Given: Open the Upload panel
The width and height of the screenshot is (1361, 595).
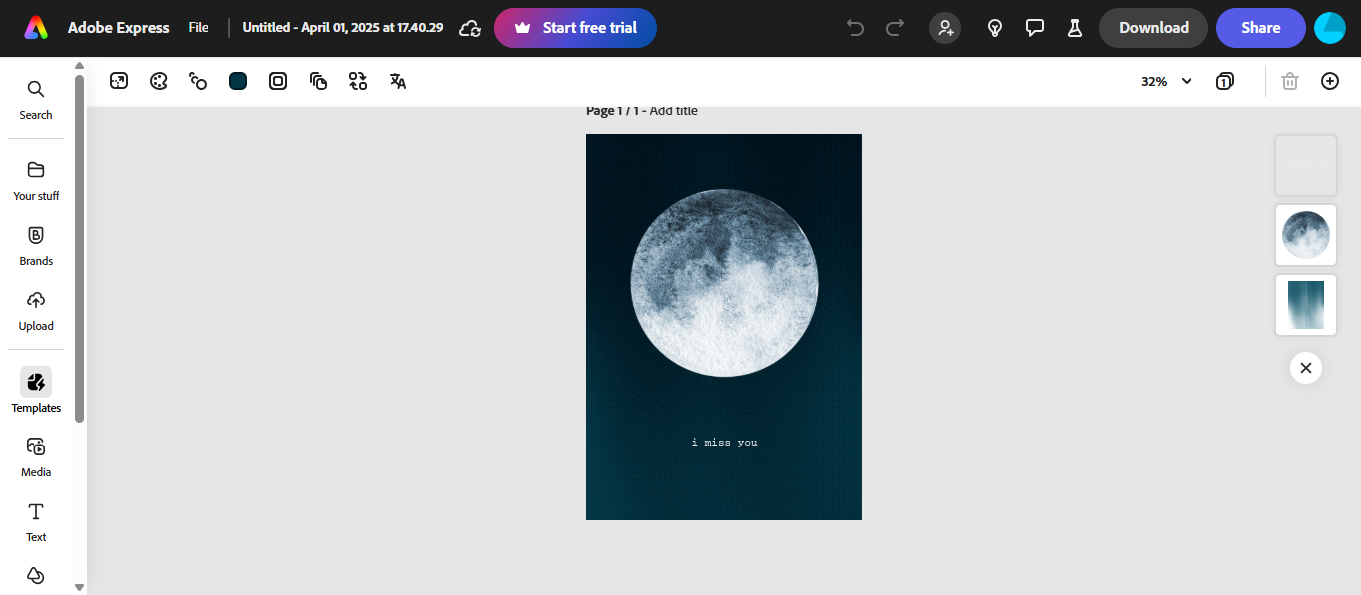Looking at the screenshot, I should point(35,310).
